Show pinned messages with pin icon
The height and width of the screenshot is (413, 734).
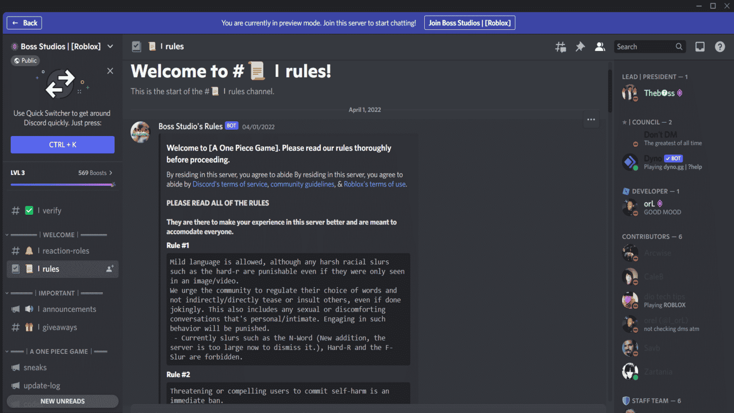580,46
